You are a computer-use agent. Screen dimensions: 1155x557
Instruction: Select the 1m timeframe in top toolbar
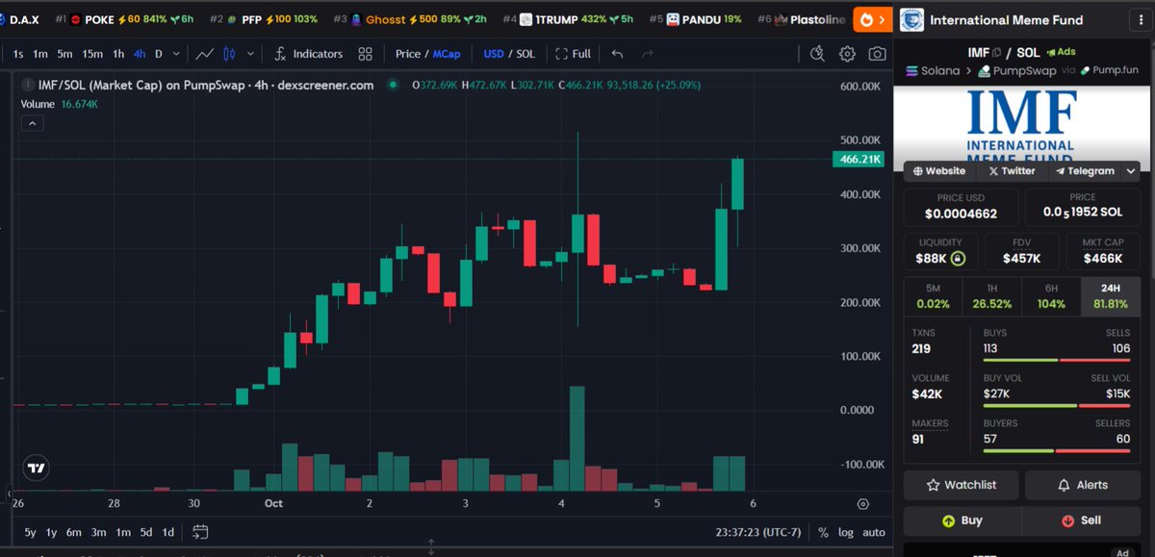(40, 54)
